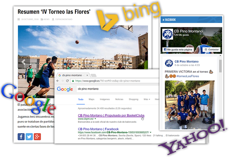Share article via Twitter bird icon
The width and height of the screenshot is (230, 158).
(x=29, y=137)
